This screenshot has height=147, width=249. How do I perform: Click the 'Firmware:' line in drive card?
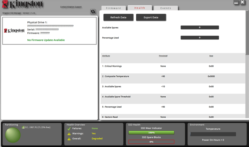point(38,33)
